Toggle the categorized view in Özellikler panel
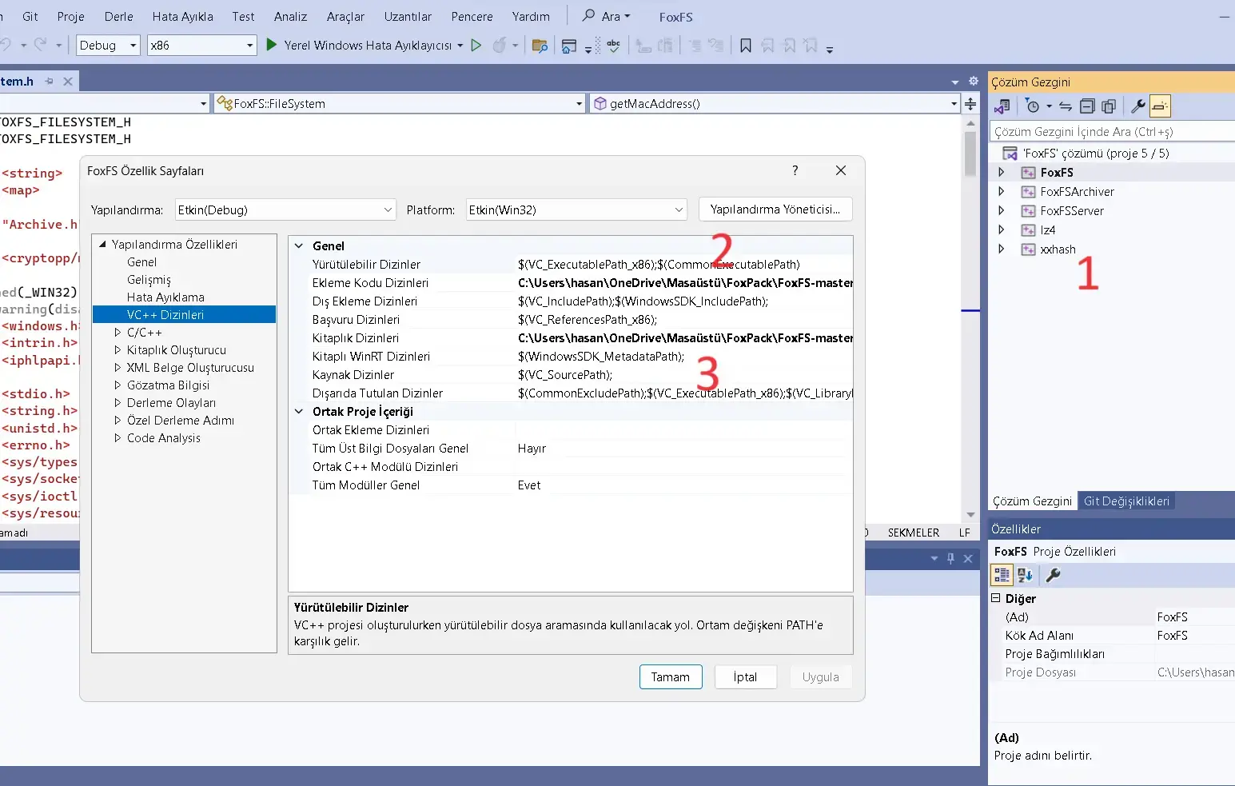The image size is (1235, 786). [x=1002, y=575]
